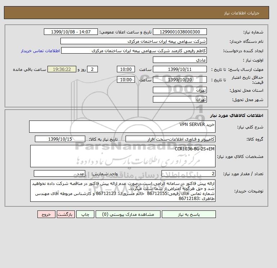Click the گروه کالا label

pyautogui.click(x=255, y=139)
